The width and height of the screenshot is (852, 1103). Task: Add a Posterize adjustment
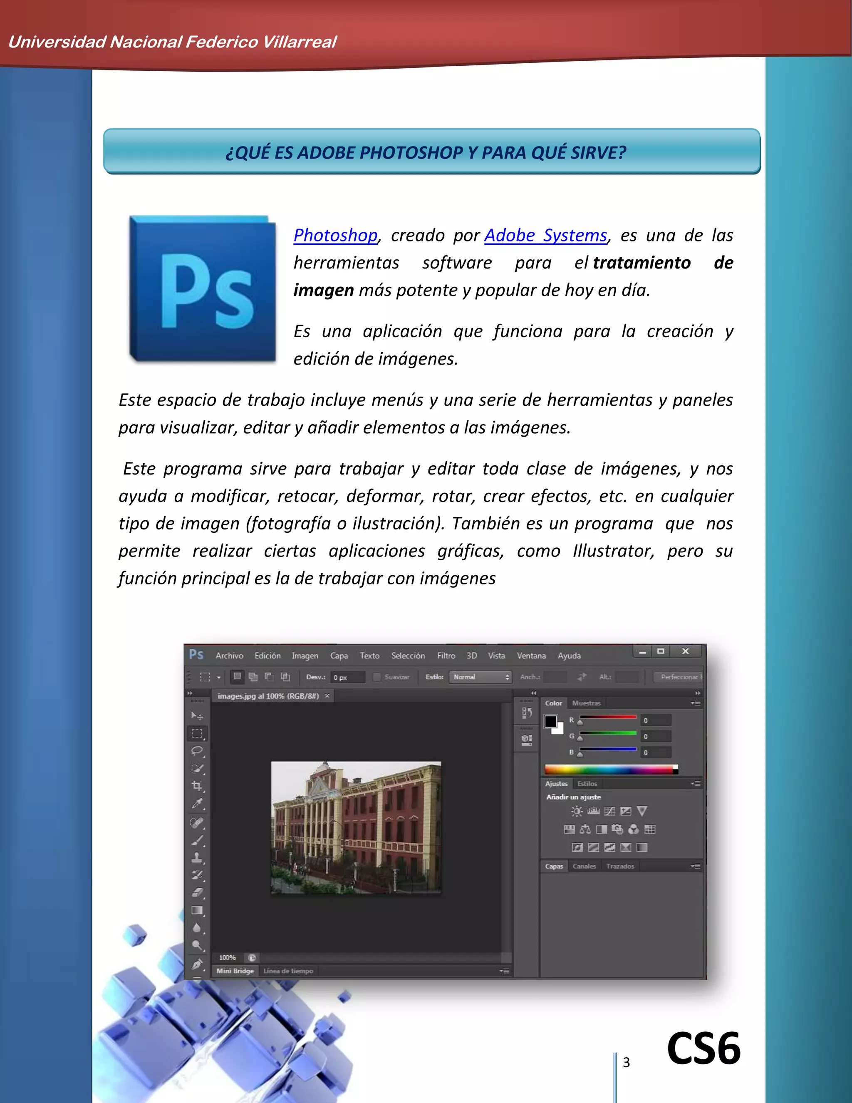594,847
